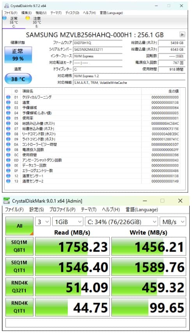Open ファイル(F) menu in CrystalDiskInfo
192x333 pixels.
pos(11,13)
